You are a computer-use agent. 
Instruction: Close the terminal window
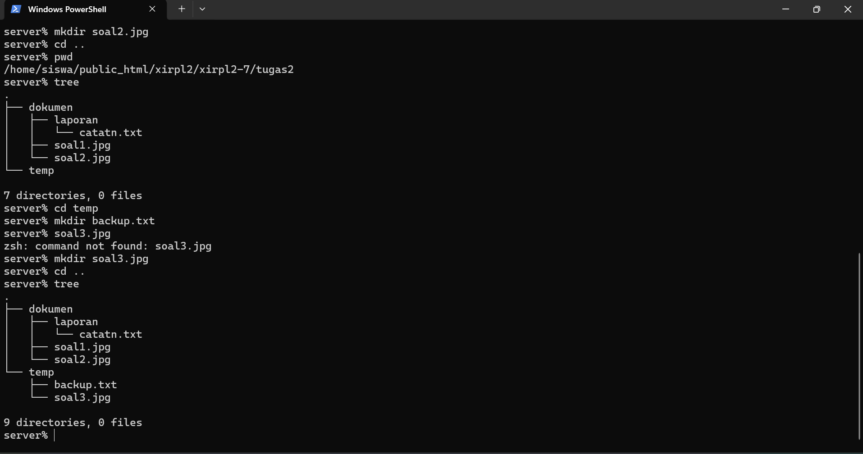(848, 9)
